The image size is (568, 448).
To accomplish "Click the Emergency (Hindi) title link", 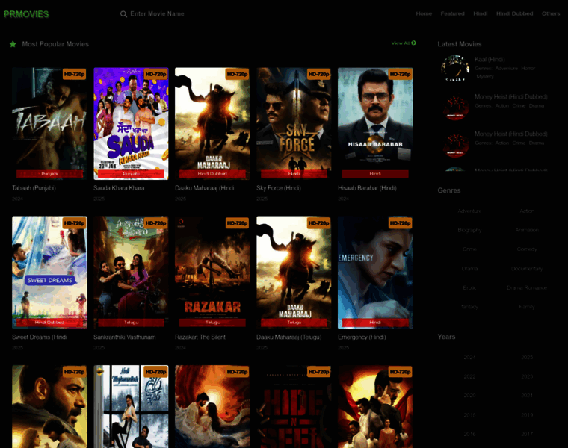I will pos(362,337).
